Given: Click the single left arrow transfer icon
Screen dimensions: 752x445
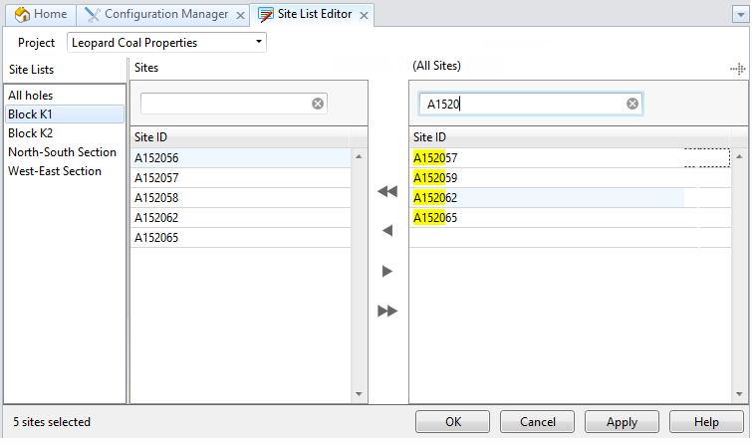Looking at the screenshot, I should pos(387,231).
